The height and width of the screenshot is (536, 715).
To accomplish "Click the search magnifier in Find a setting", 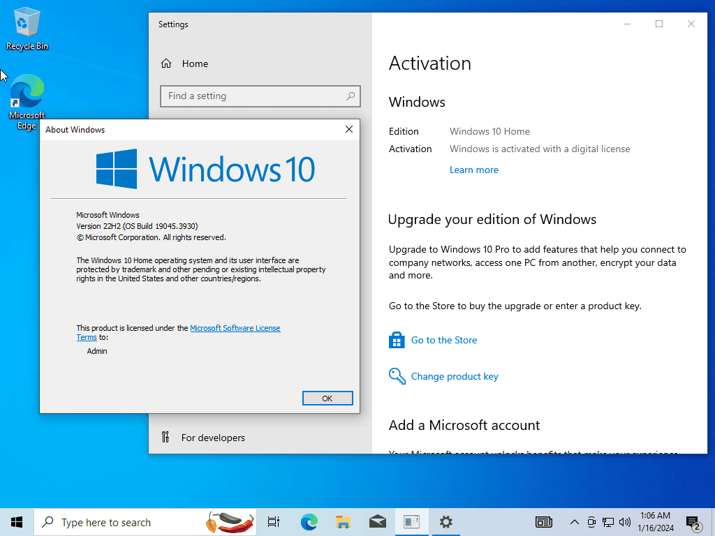I will click(351, 96).
